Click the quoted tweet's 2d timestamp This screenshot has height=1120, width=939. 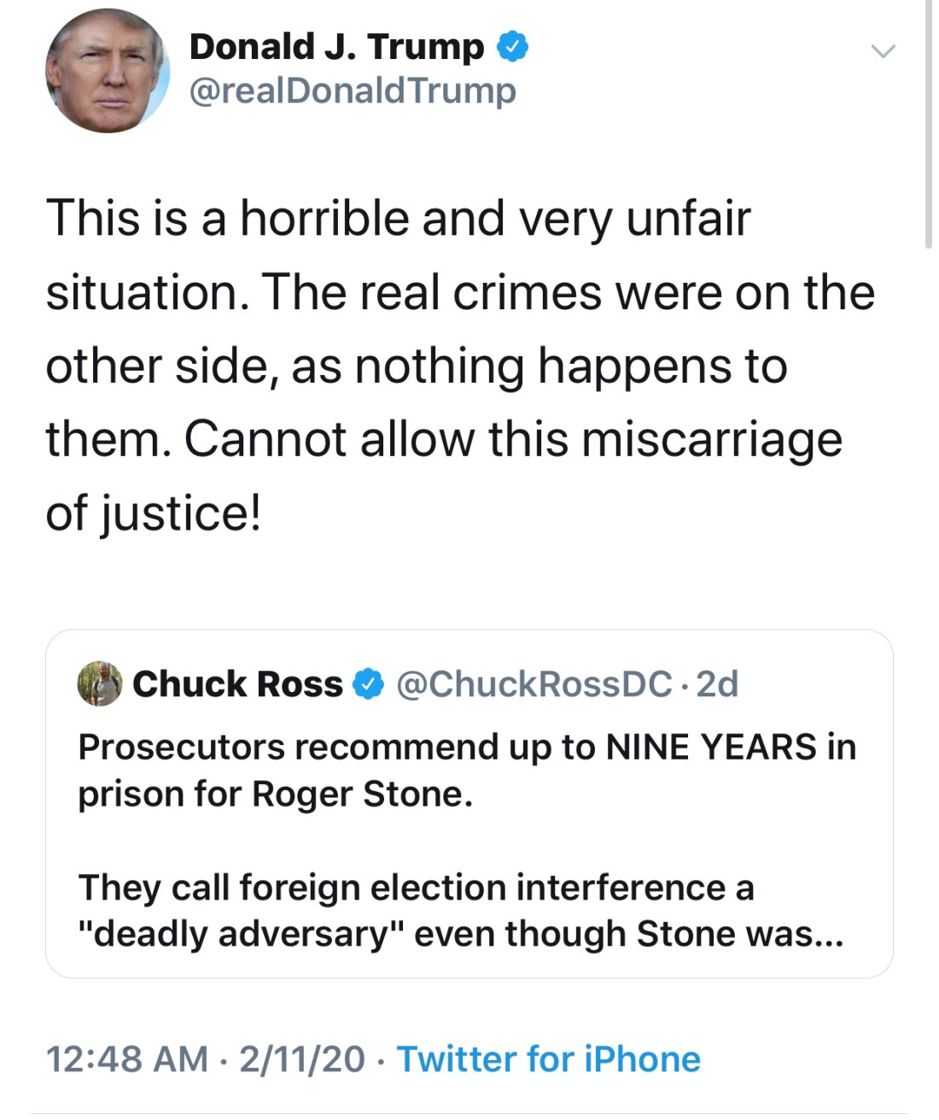point(718,684)
